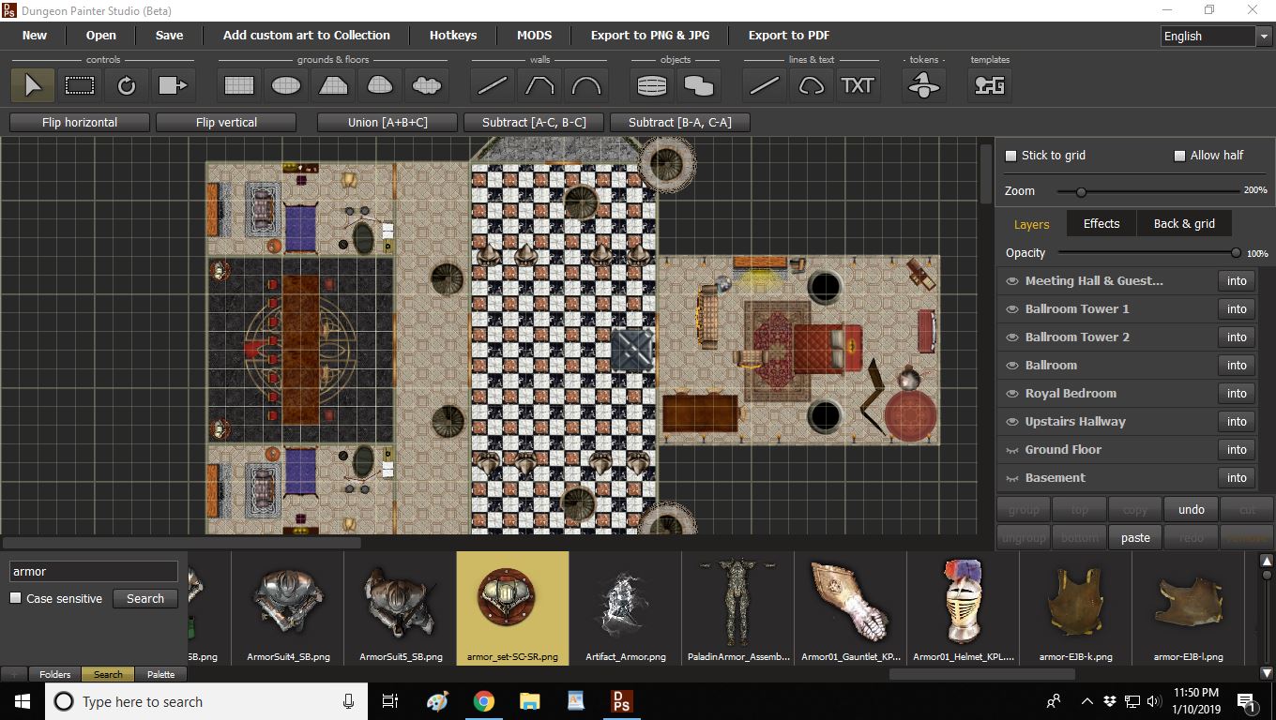The width and height of the screenshot is (1276, 720).
Task: Select the arrow pointer control tool
Action: tap(33, 85)
